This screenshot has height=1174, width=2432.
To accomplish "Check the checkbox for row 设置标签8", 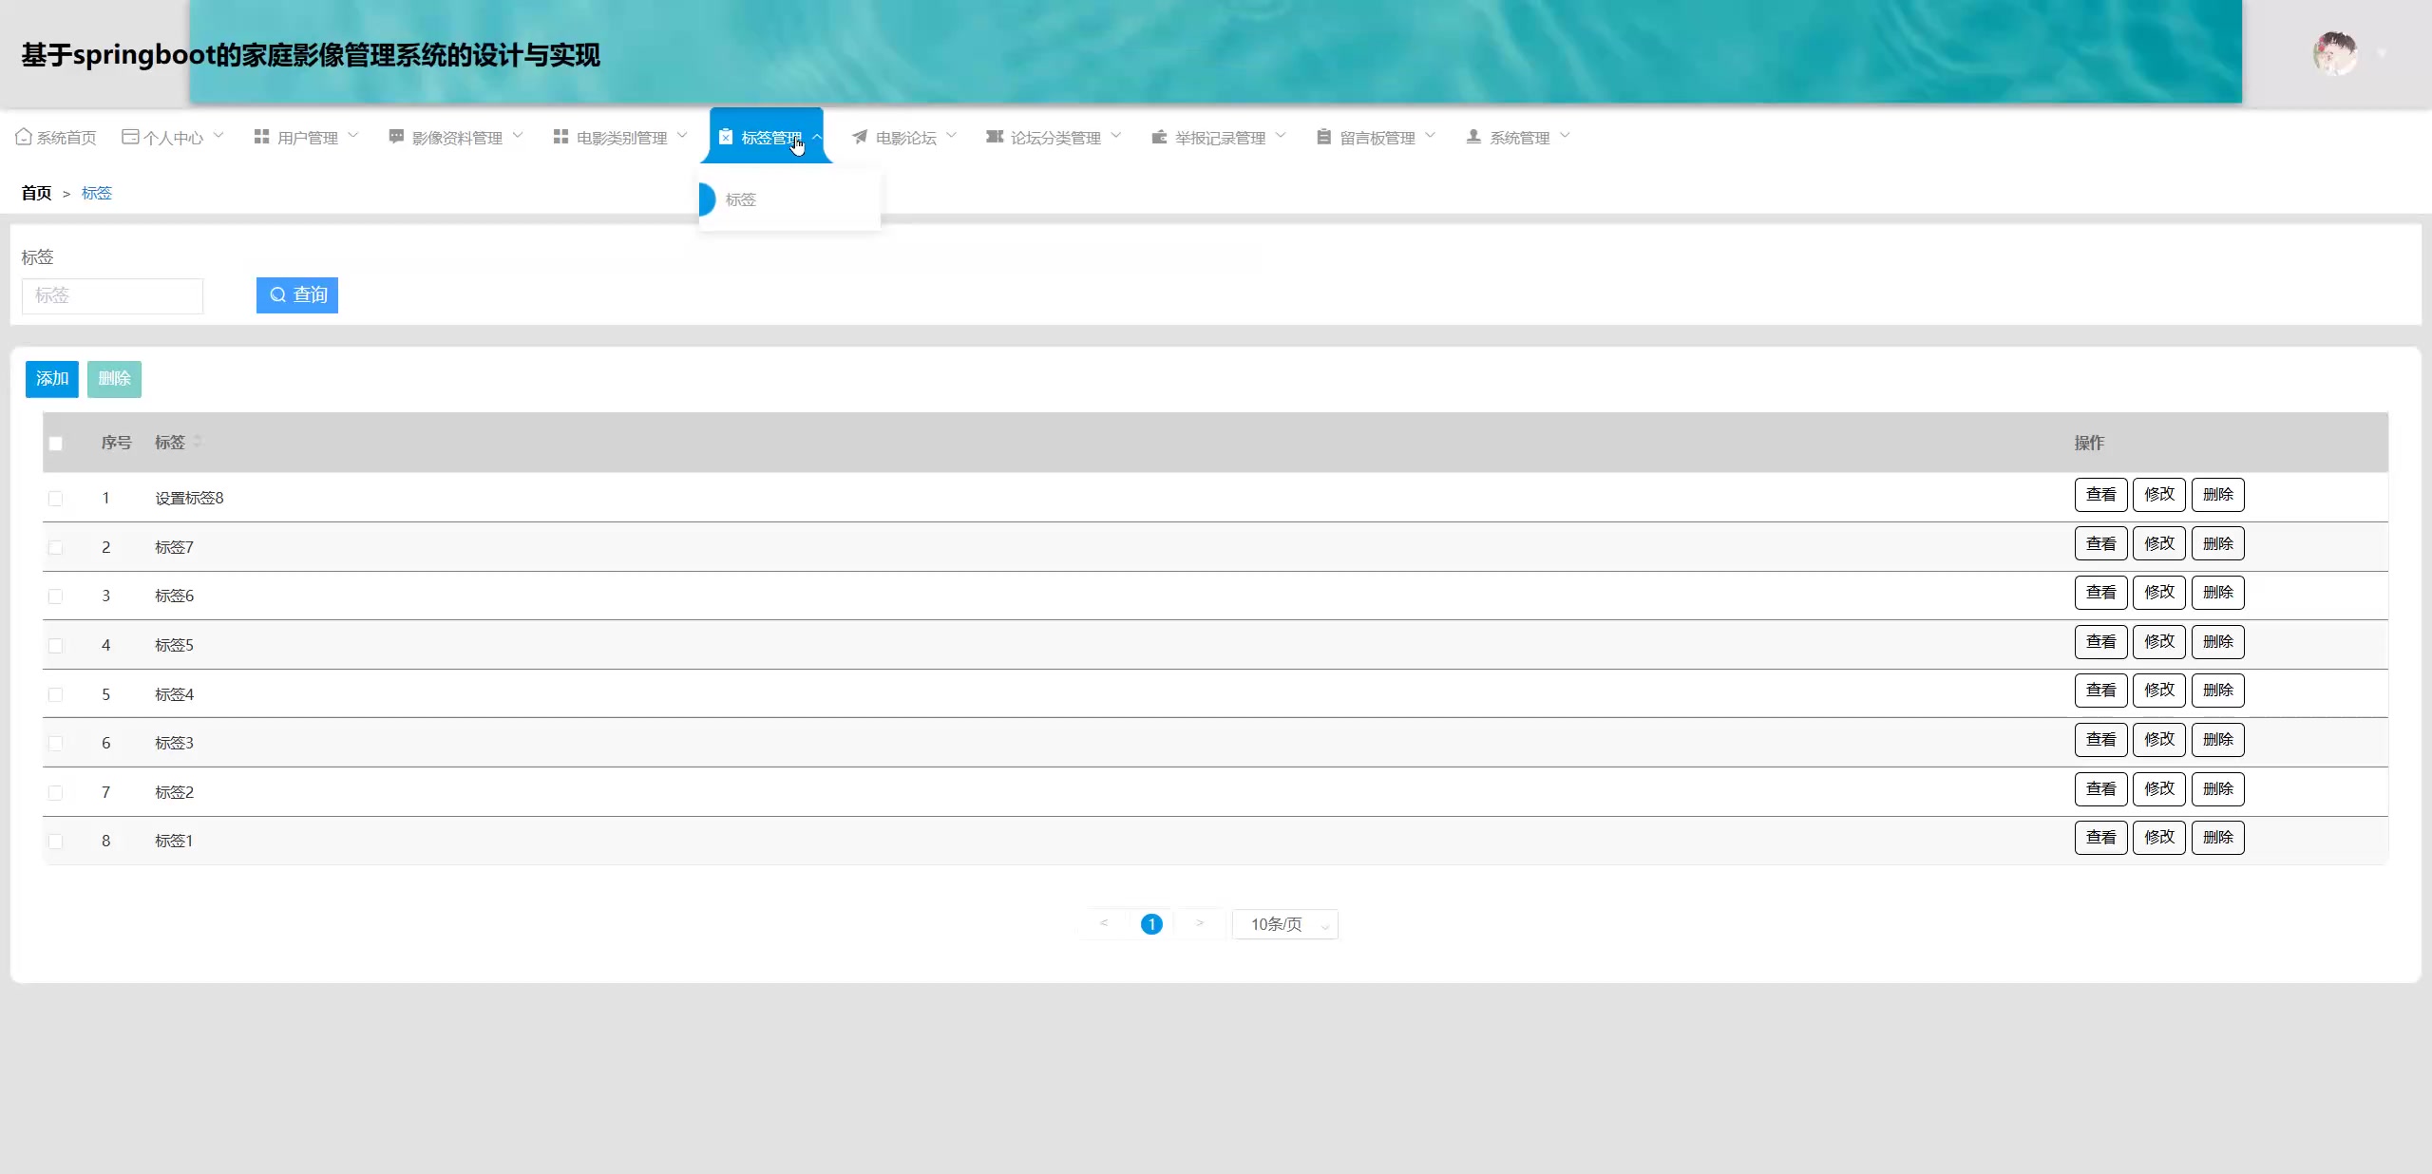I will pos(56,499).
